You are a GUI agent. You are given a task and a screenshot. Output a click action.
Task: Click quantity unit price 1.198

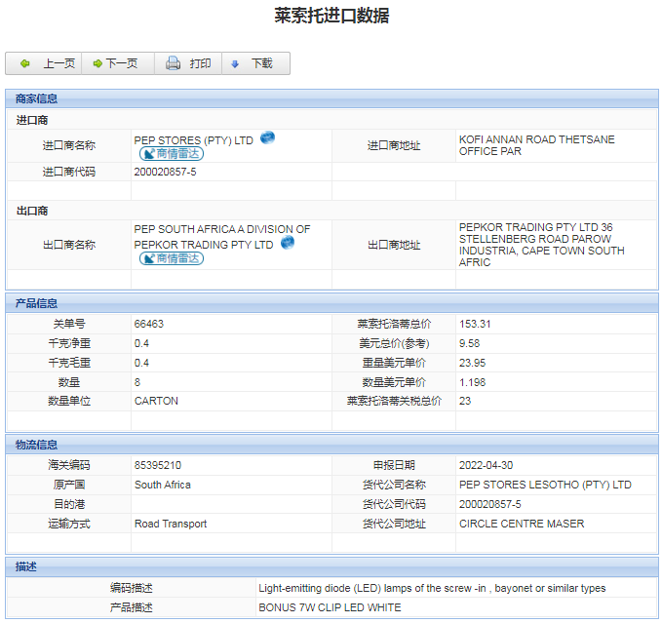point(473,382)
